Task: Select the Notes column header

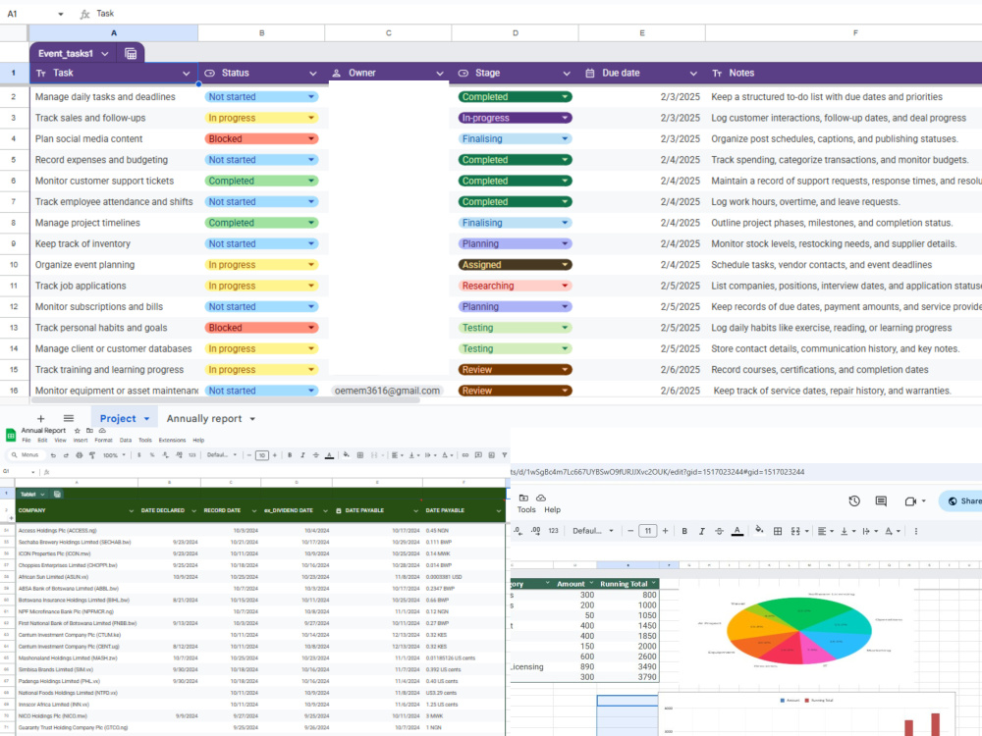Action: (843, 74)
